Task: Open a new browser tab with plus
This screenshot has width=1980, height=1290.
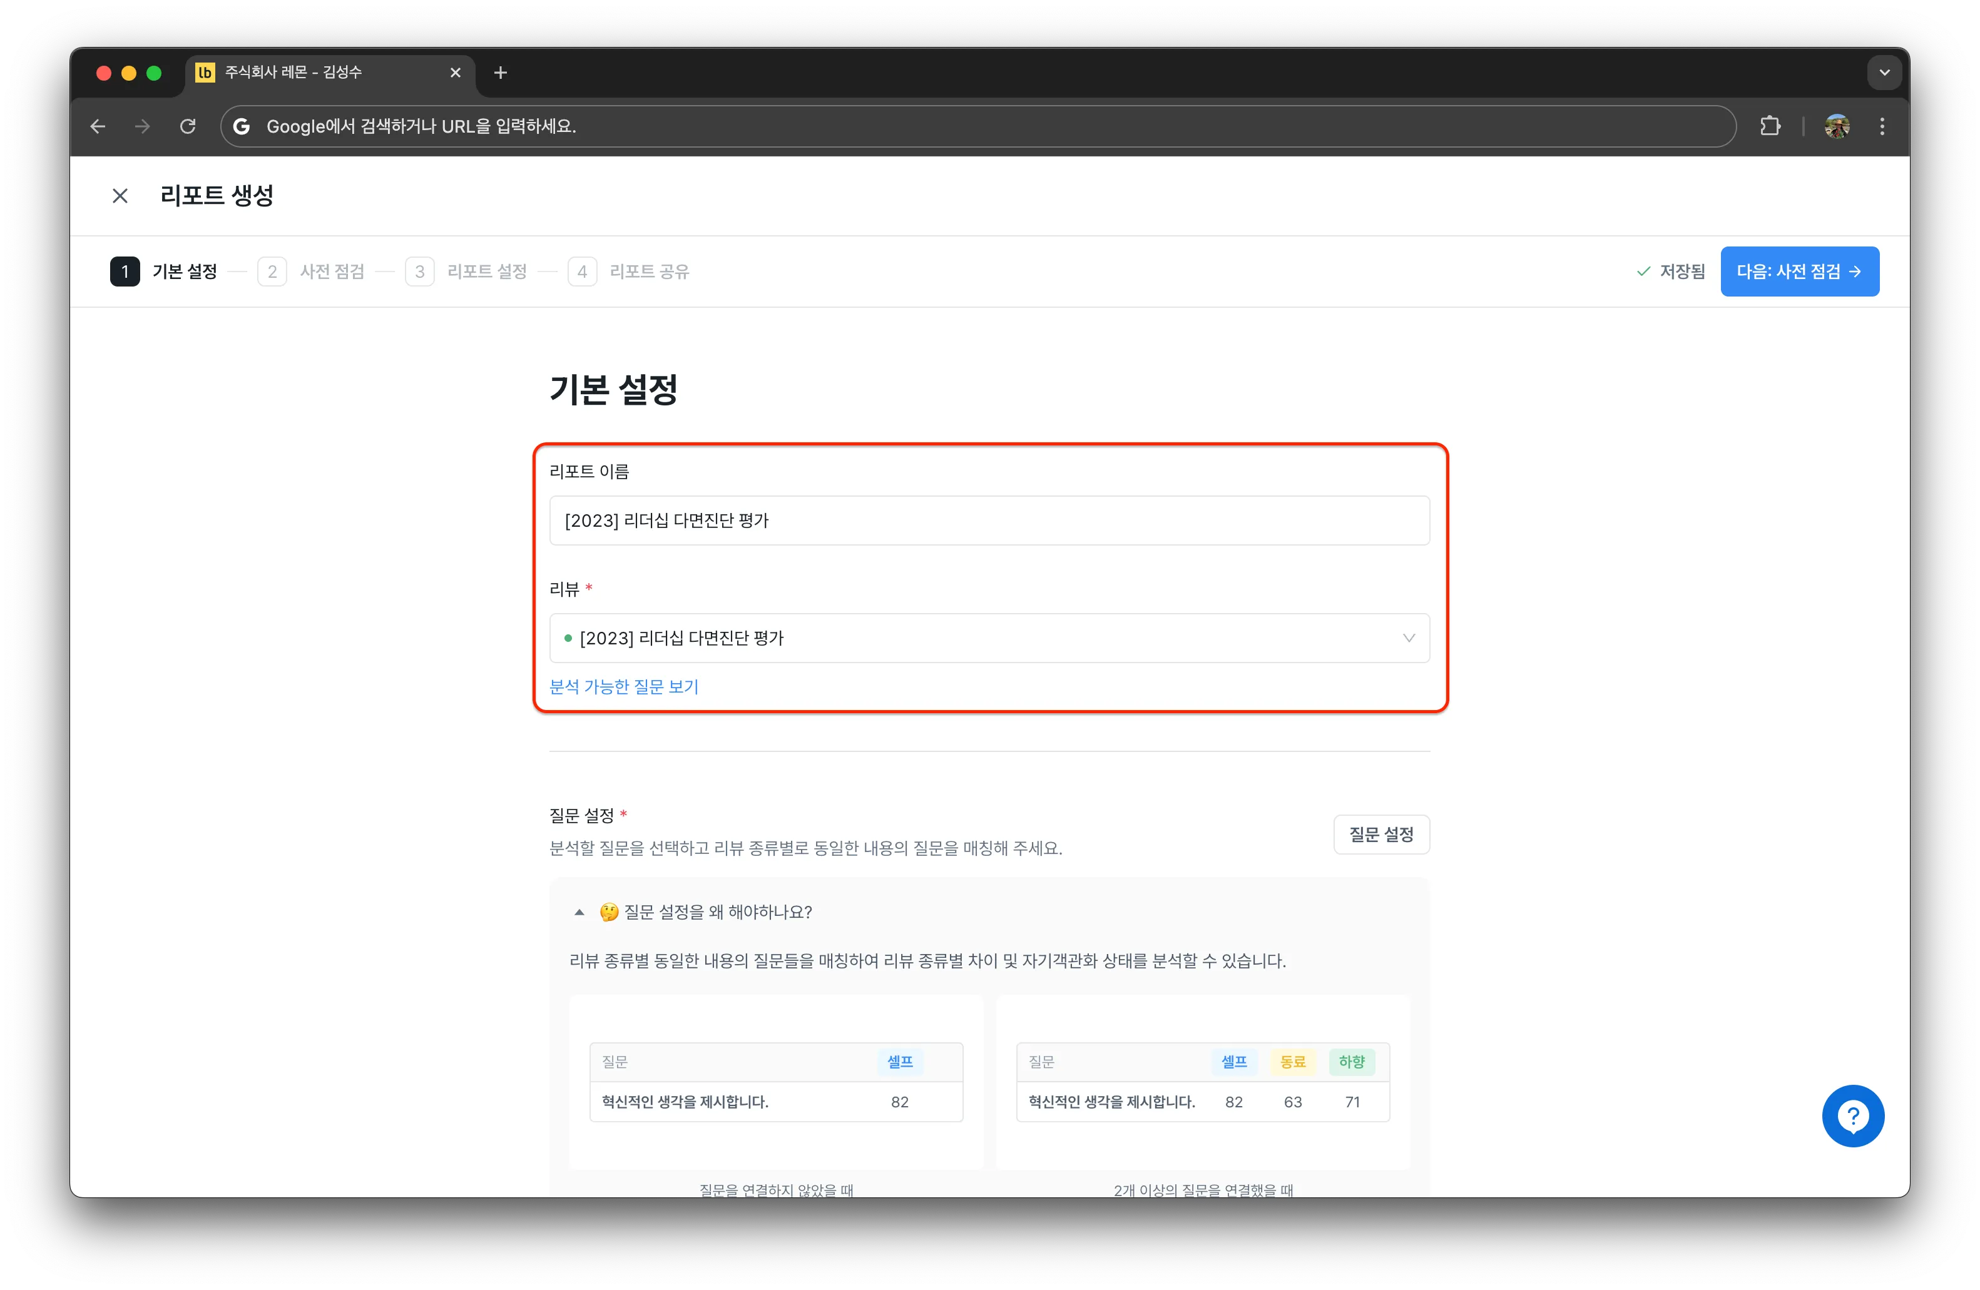Action: click(500, 73)
